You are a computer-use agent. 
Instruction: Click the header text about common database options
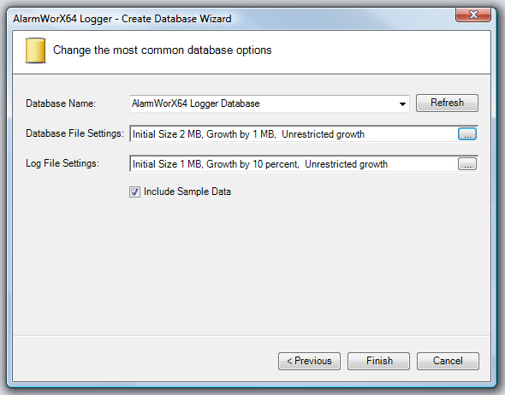tap(163, 50)
